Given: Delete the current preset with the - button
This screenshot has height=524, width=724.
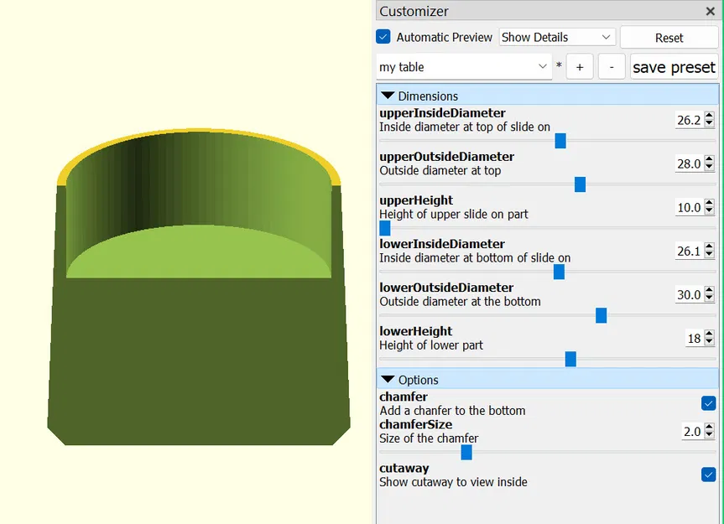Looking at the screenshot, I should [612, 66].
